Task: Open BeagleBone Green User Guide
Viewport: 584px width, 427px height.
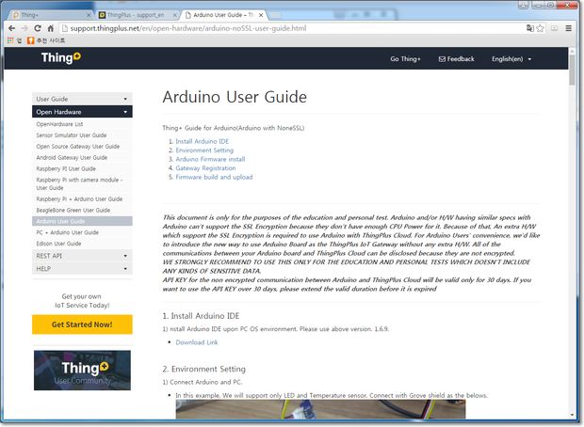Action: point(73,211)
